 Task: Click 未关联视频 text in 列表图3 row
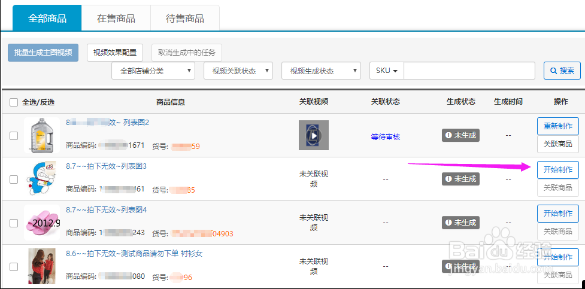[314, 179]
